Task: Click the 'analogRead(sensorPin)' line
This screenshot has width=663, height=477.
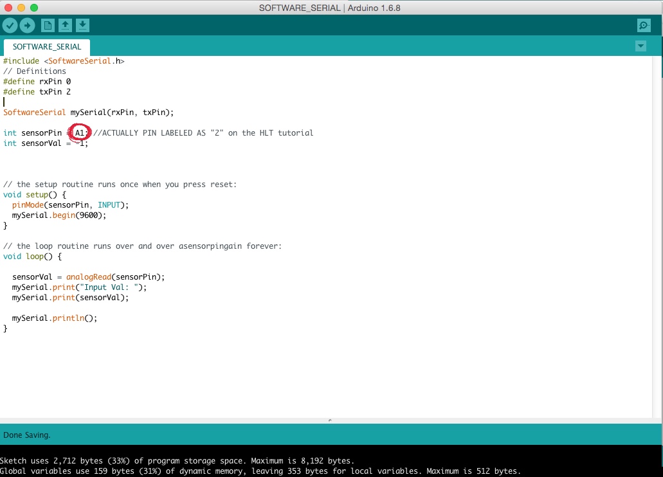Action: click(88, 277)
